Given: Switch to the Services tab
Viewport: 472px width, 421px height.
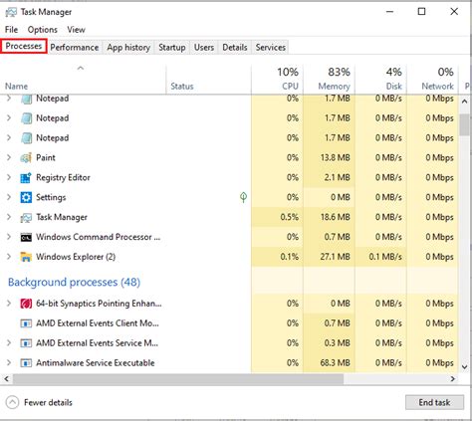Looking at the screenshot, I should pos(271,48).
